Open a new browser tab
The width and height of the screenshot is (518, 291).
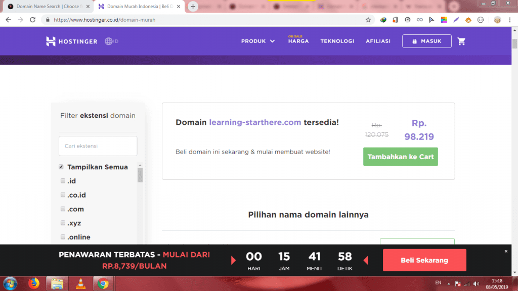point(193,6)
